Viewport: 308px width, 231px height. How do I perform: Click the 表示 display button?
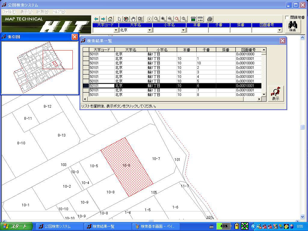pyautogui.click(x=276, y=94)
